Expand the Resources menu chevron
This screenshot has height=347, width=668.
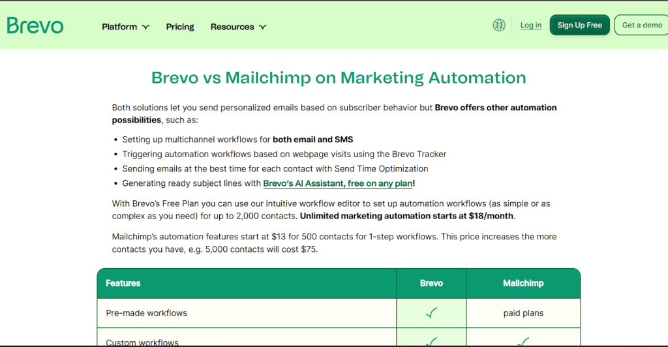(262, 27)
